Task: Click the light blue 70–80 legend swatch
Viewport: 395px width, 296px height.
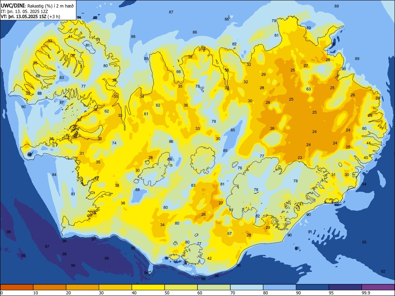Action: click(x=246, y=287)
